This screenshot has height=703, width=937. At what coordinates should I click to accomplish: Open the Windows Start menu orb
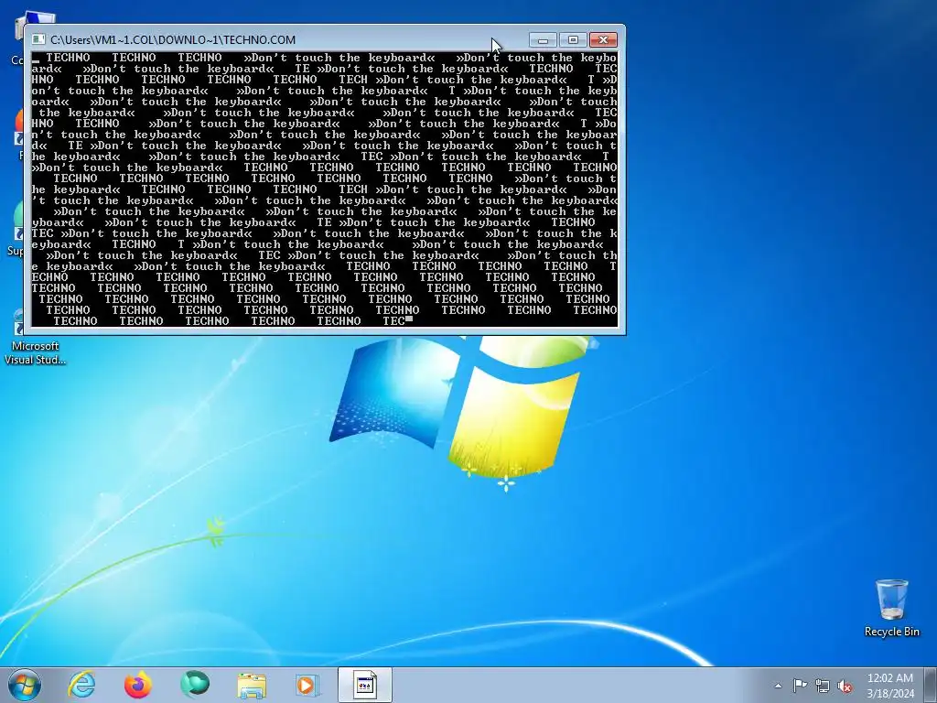(24, 685)
